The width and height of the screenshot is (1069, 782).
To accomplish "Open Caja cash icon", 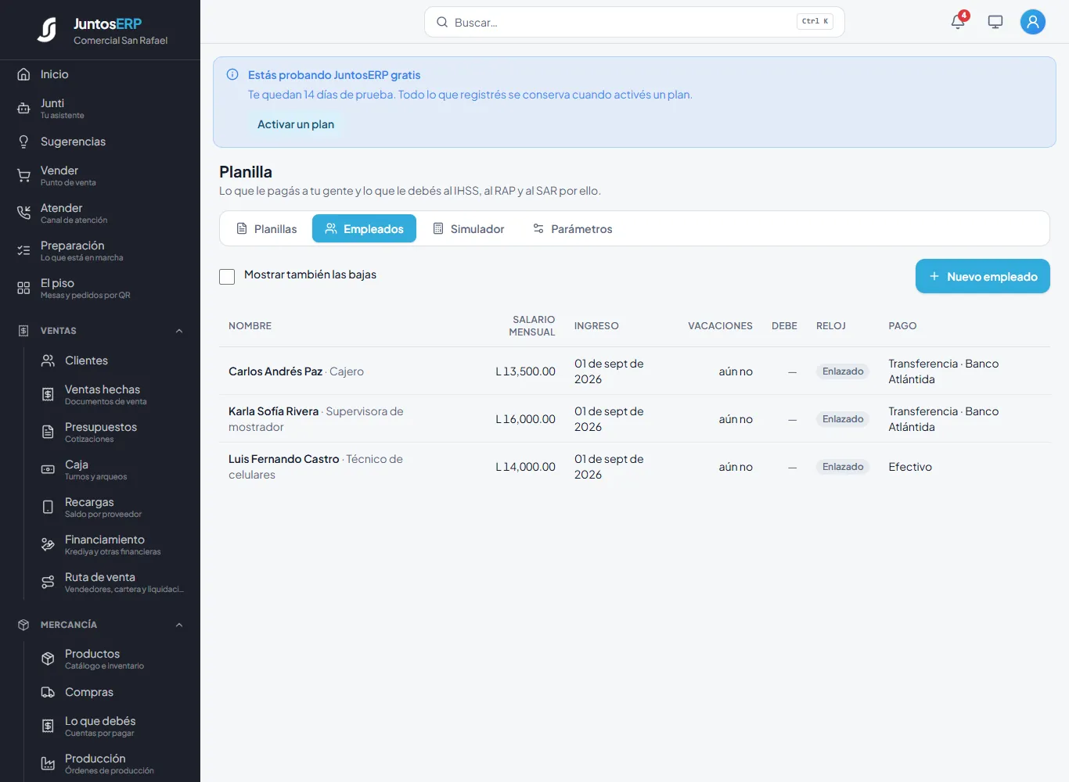I will coord(48,469).
